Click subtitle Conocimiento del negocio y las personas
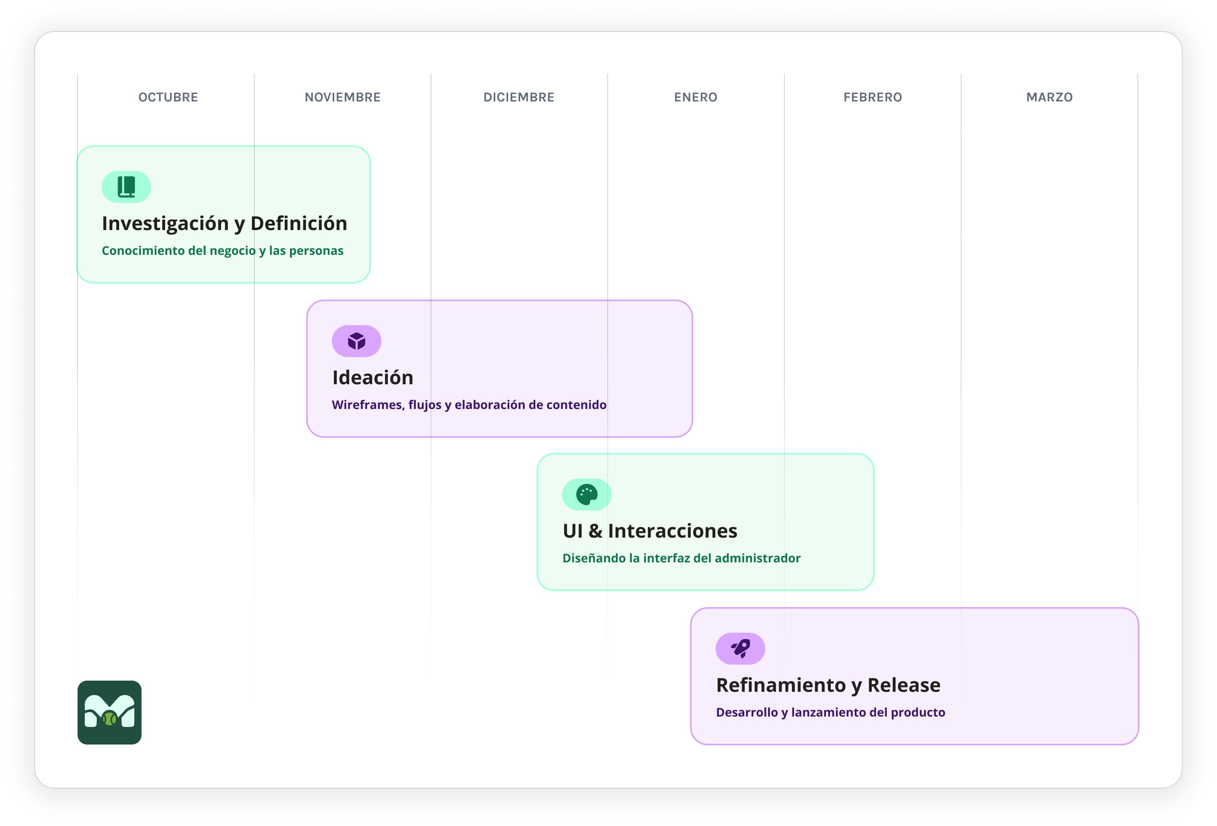 (222, 250)
